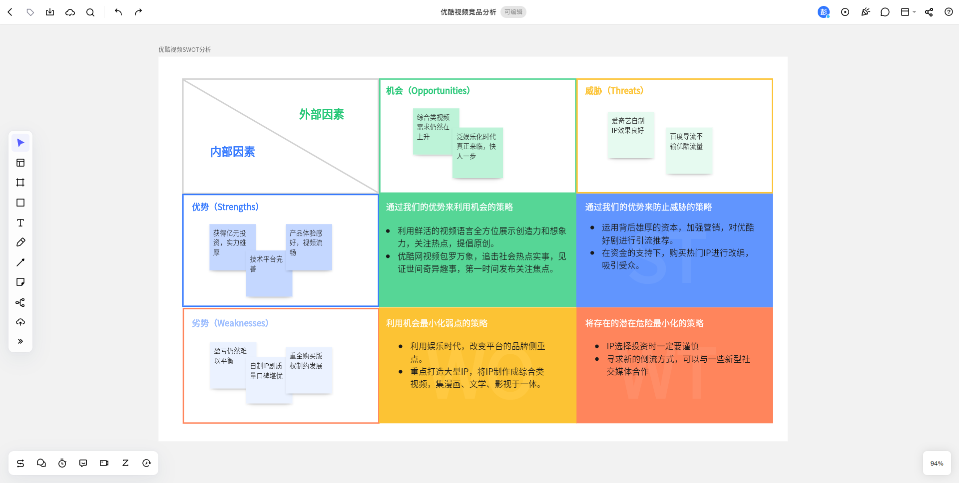Select the pointer selection tool
Viewport: 959px width, 483px height.
(x=20, y=143)
